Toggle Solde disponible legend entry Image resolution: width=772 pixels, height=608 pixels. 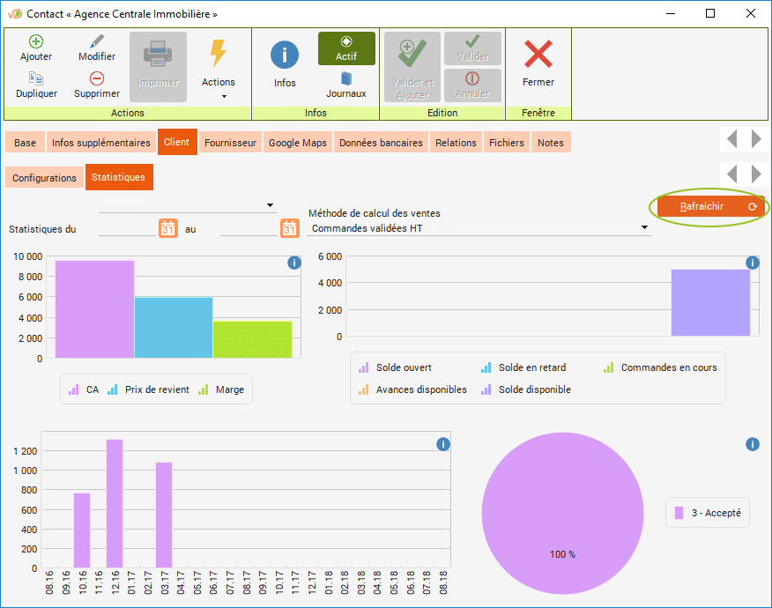click(x=525, y=389)
